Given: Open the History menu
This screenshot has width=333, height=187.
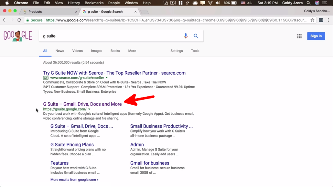Looking at the screenshot, I should 74,3.
